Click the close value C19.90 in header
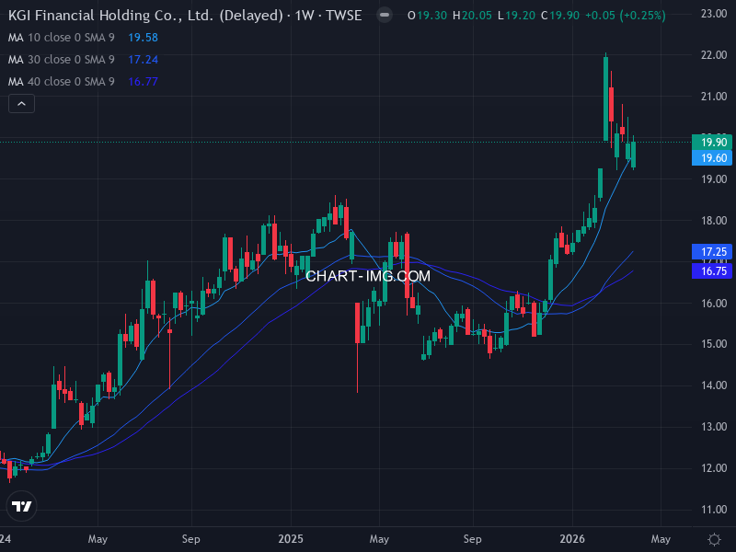 tap(560, 16)
